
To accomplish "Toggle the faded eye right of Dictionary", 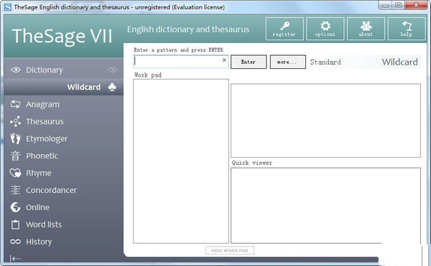I will [x=112, y=70].
